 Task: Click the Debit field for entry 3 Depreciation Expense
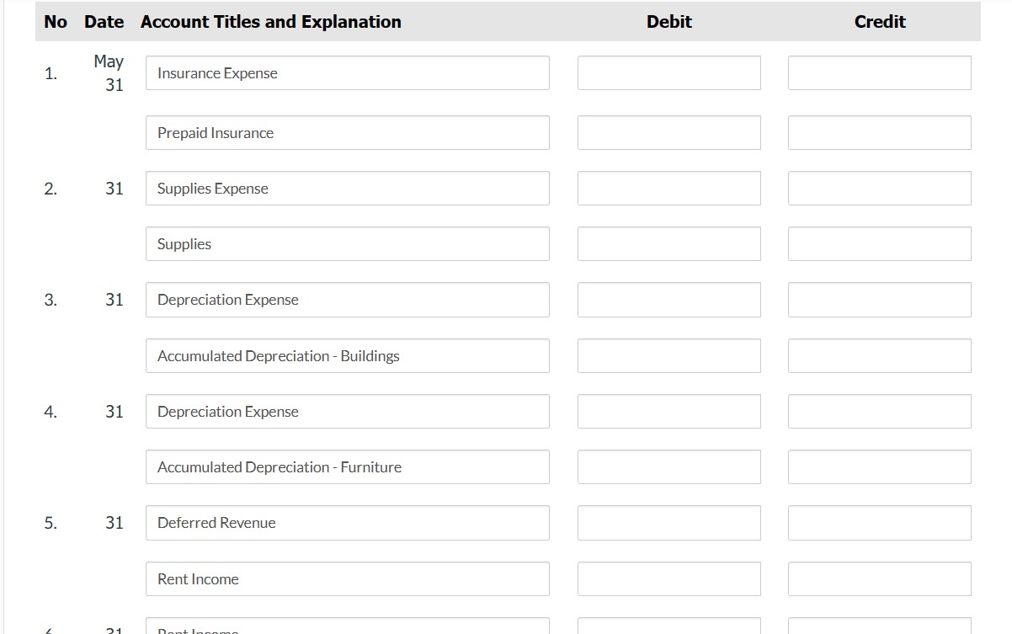(669, 300)
